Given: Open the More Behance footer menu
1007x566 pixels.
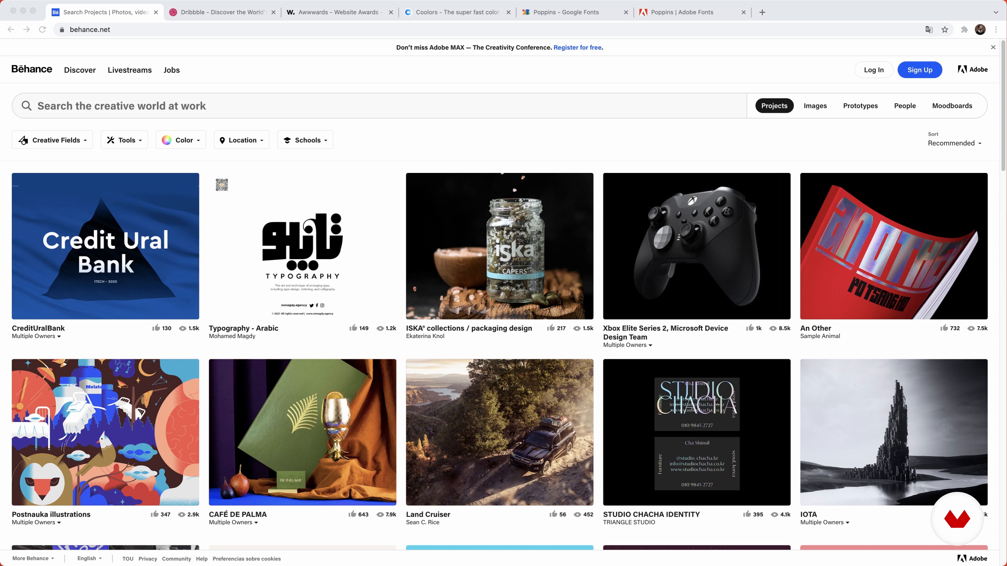Looking at the screenshot, I should pos(33,559).
